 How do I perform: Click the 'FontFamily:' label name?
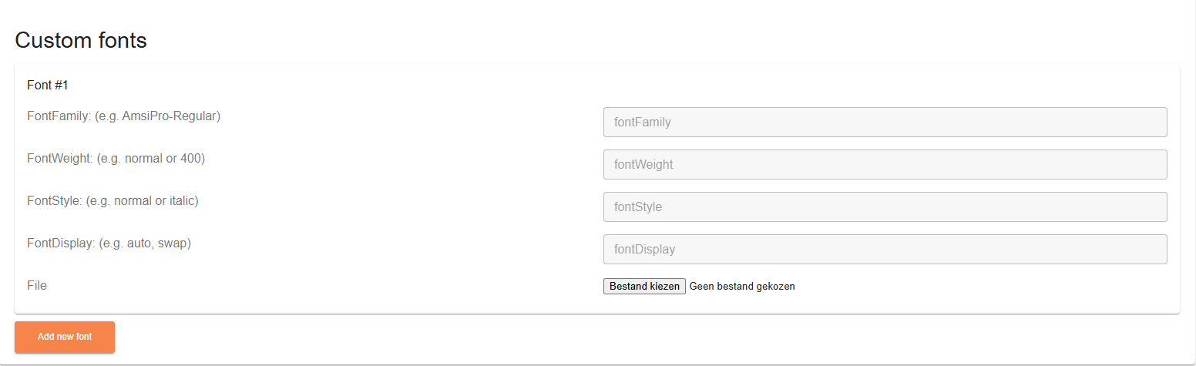pos(59,116)
